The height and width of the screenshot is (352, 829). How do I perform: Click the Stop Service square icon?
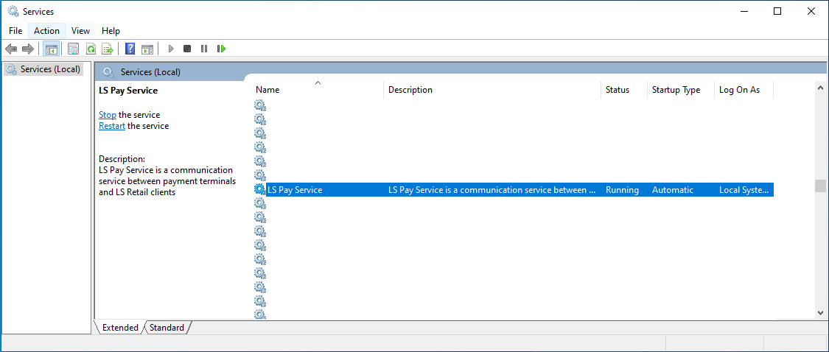click(187, 49)
